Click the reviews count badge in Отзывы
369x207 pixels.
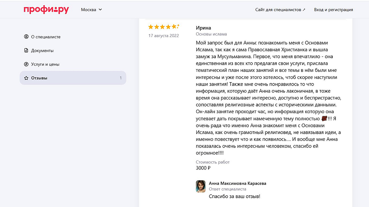coord(121,78)
